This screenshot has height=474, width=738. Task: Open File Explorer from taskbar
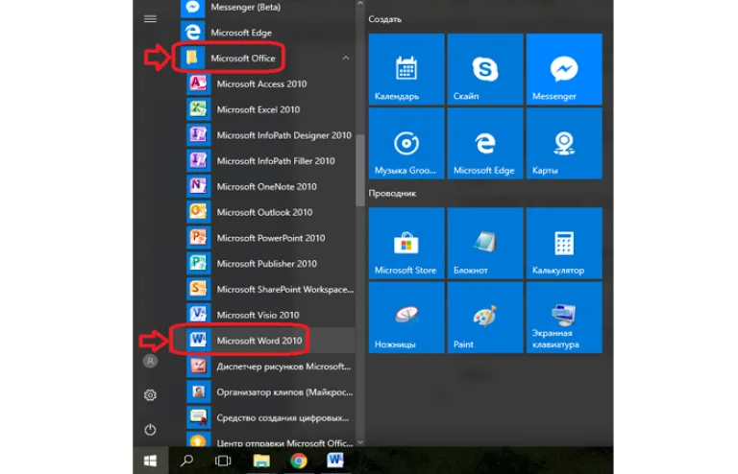click(x=261, y=461)
